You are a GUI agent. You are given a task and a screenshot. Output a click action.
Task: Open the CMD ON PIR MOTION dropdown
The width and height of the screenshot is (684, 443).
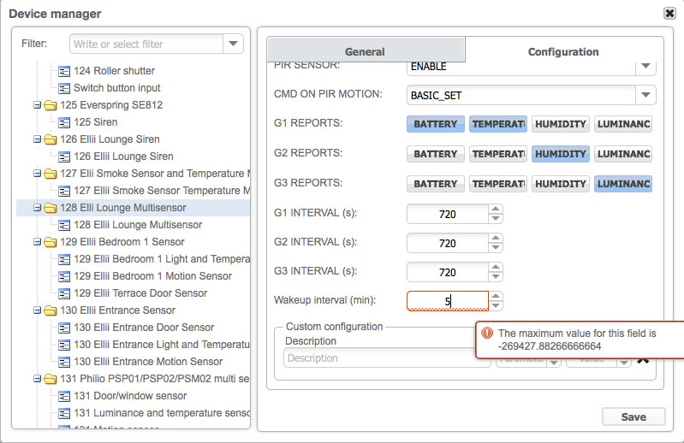coord(645,95)
